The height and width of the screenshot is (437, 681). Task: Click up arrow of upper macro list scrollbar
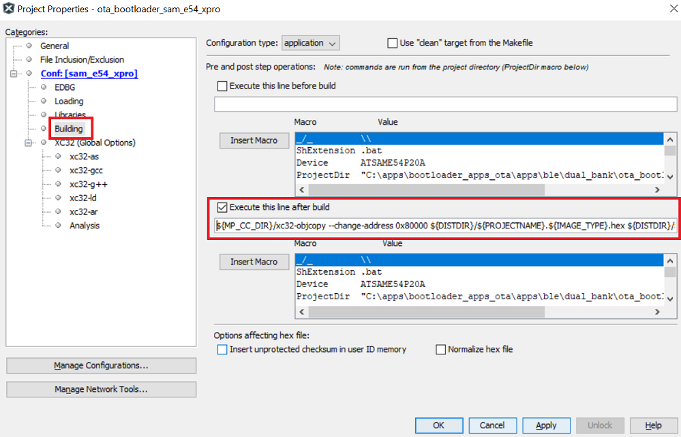(670, 140)
